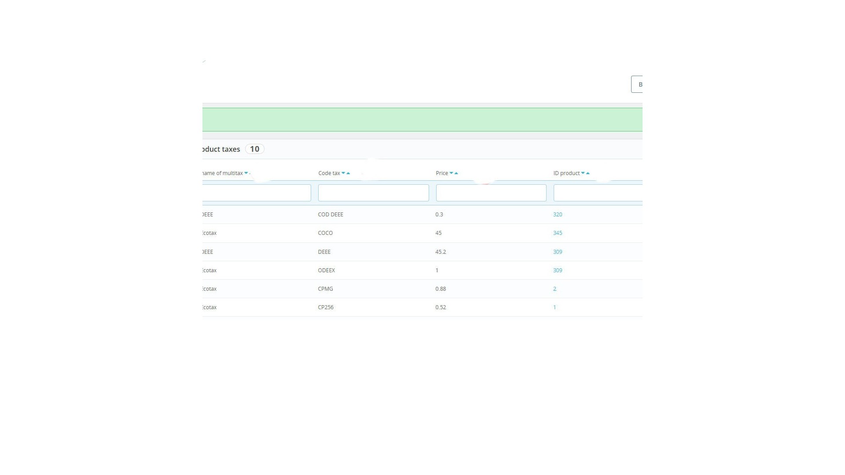Open product ID 320 link
The image size is (845, 475).
[x=557, y=215]
